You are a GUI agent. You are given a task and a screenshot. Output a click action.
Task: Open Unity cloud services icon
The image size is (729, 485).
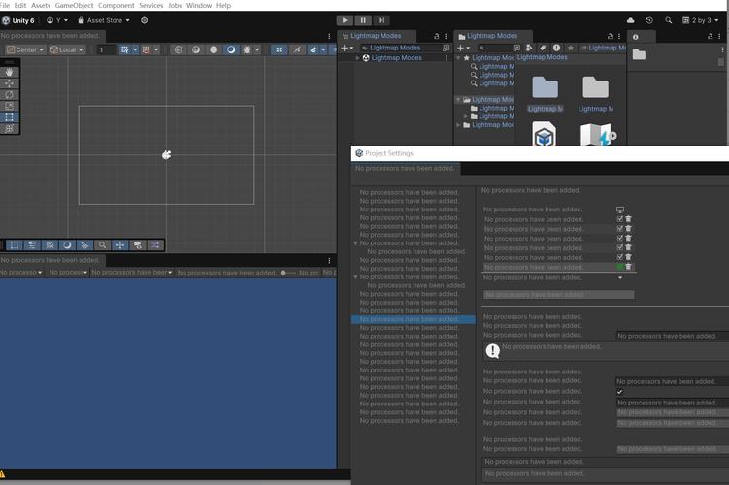click(630, 20)
